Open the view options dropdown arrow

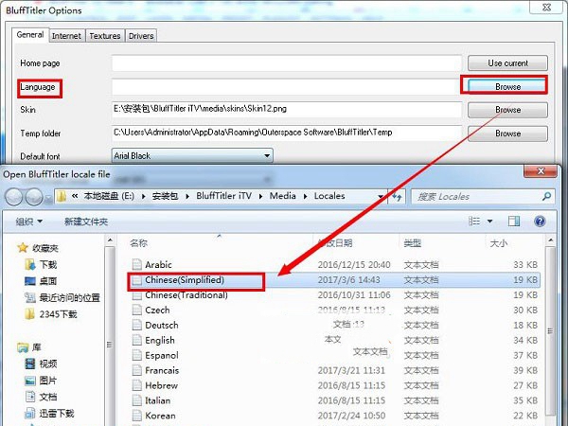(489, 221)
